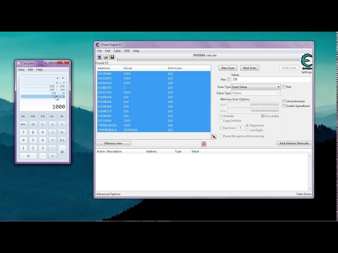
Task: Click the backspace arrow key in Calculator
Action: (23, 124)
